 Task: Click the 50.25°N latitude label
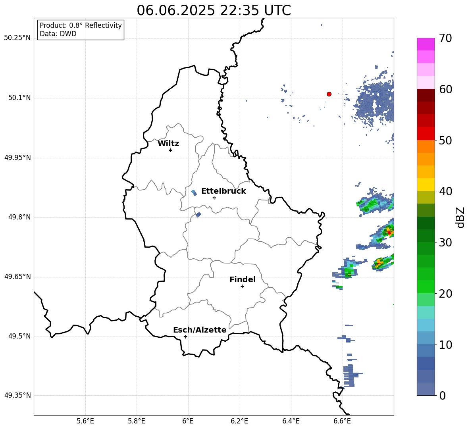[17, 38]
